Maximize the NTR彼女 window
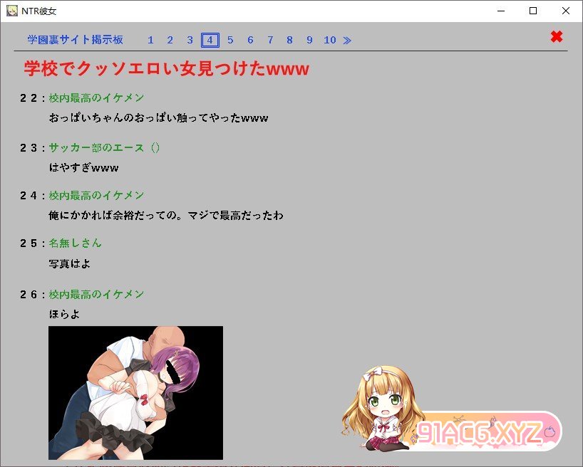Viewport: 583px width, 467px height. click(x=533, y=11)
